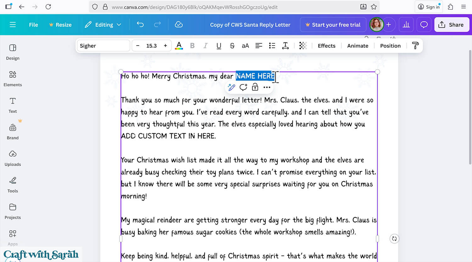Click Start your free trial
This screenshot has height=262, width=472.
pyautogui.click(x=333, y=24)
